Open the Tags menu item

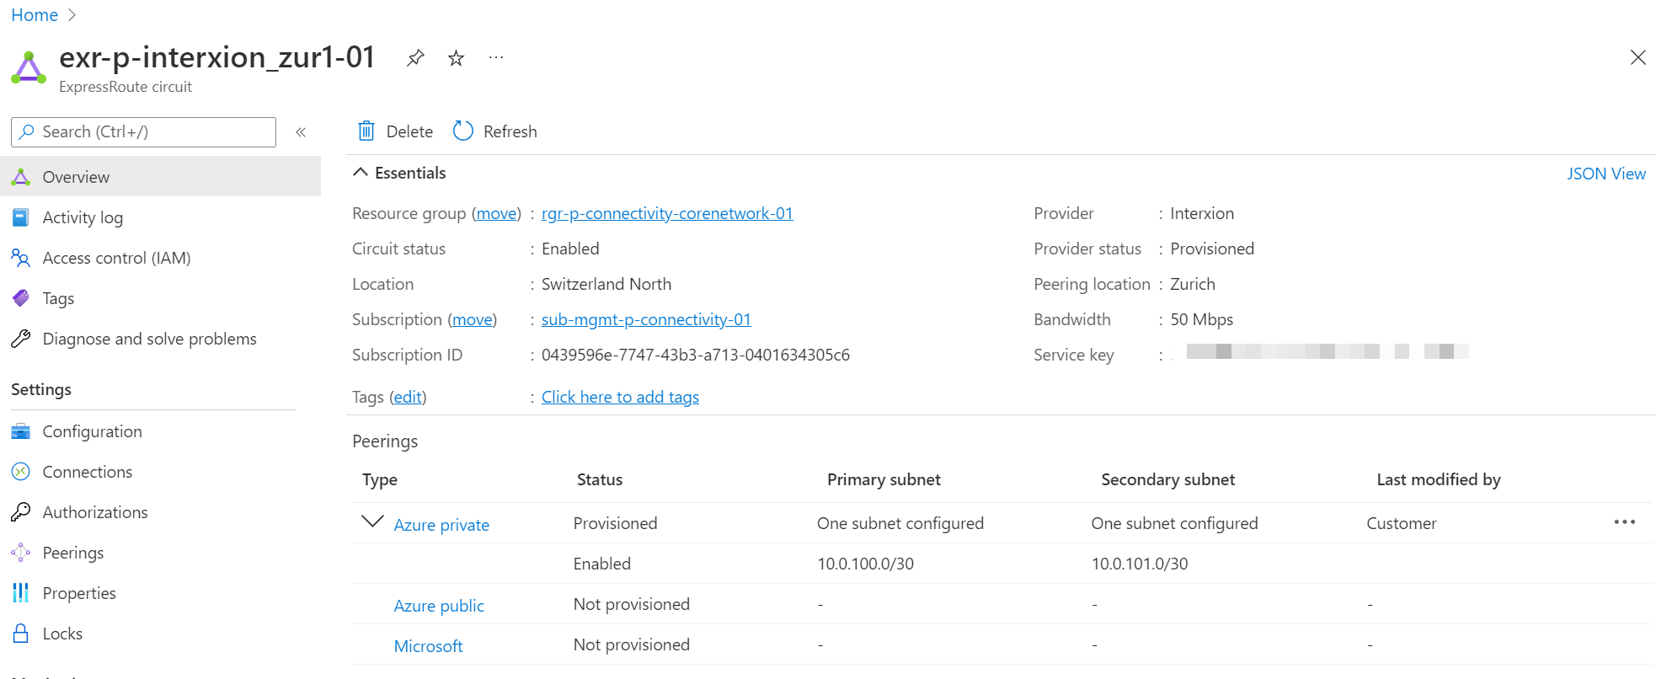point(58,298)
